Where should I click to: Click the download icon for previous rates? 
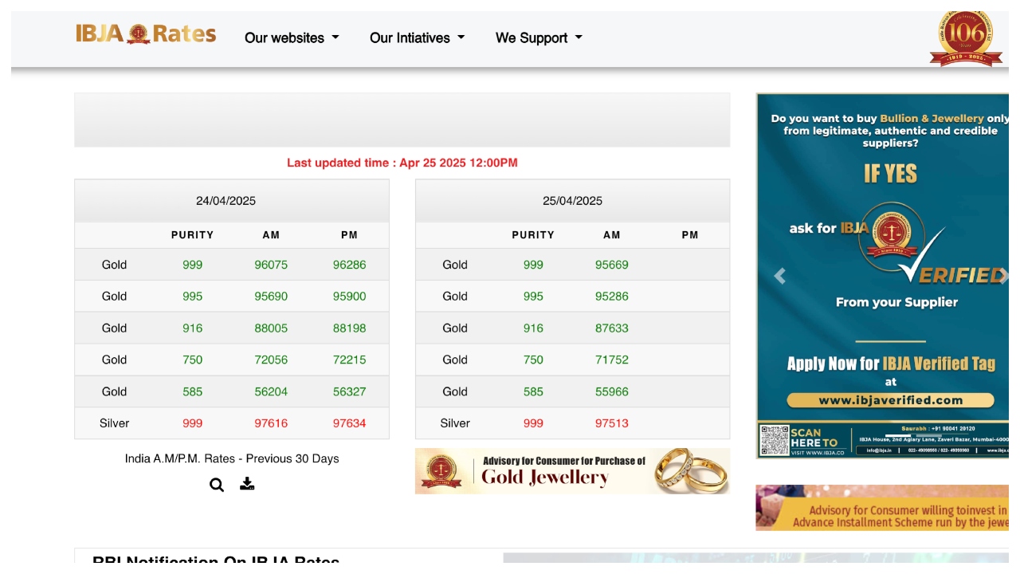[x=247, y=484]
